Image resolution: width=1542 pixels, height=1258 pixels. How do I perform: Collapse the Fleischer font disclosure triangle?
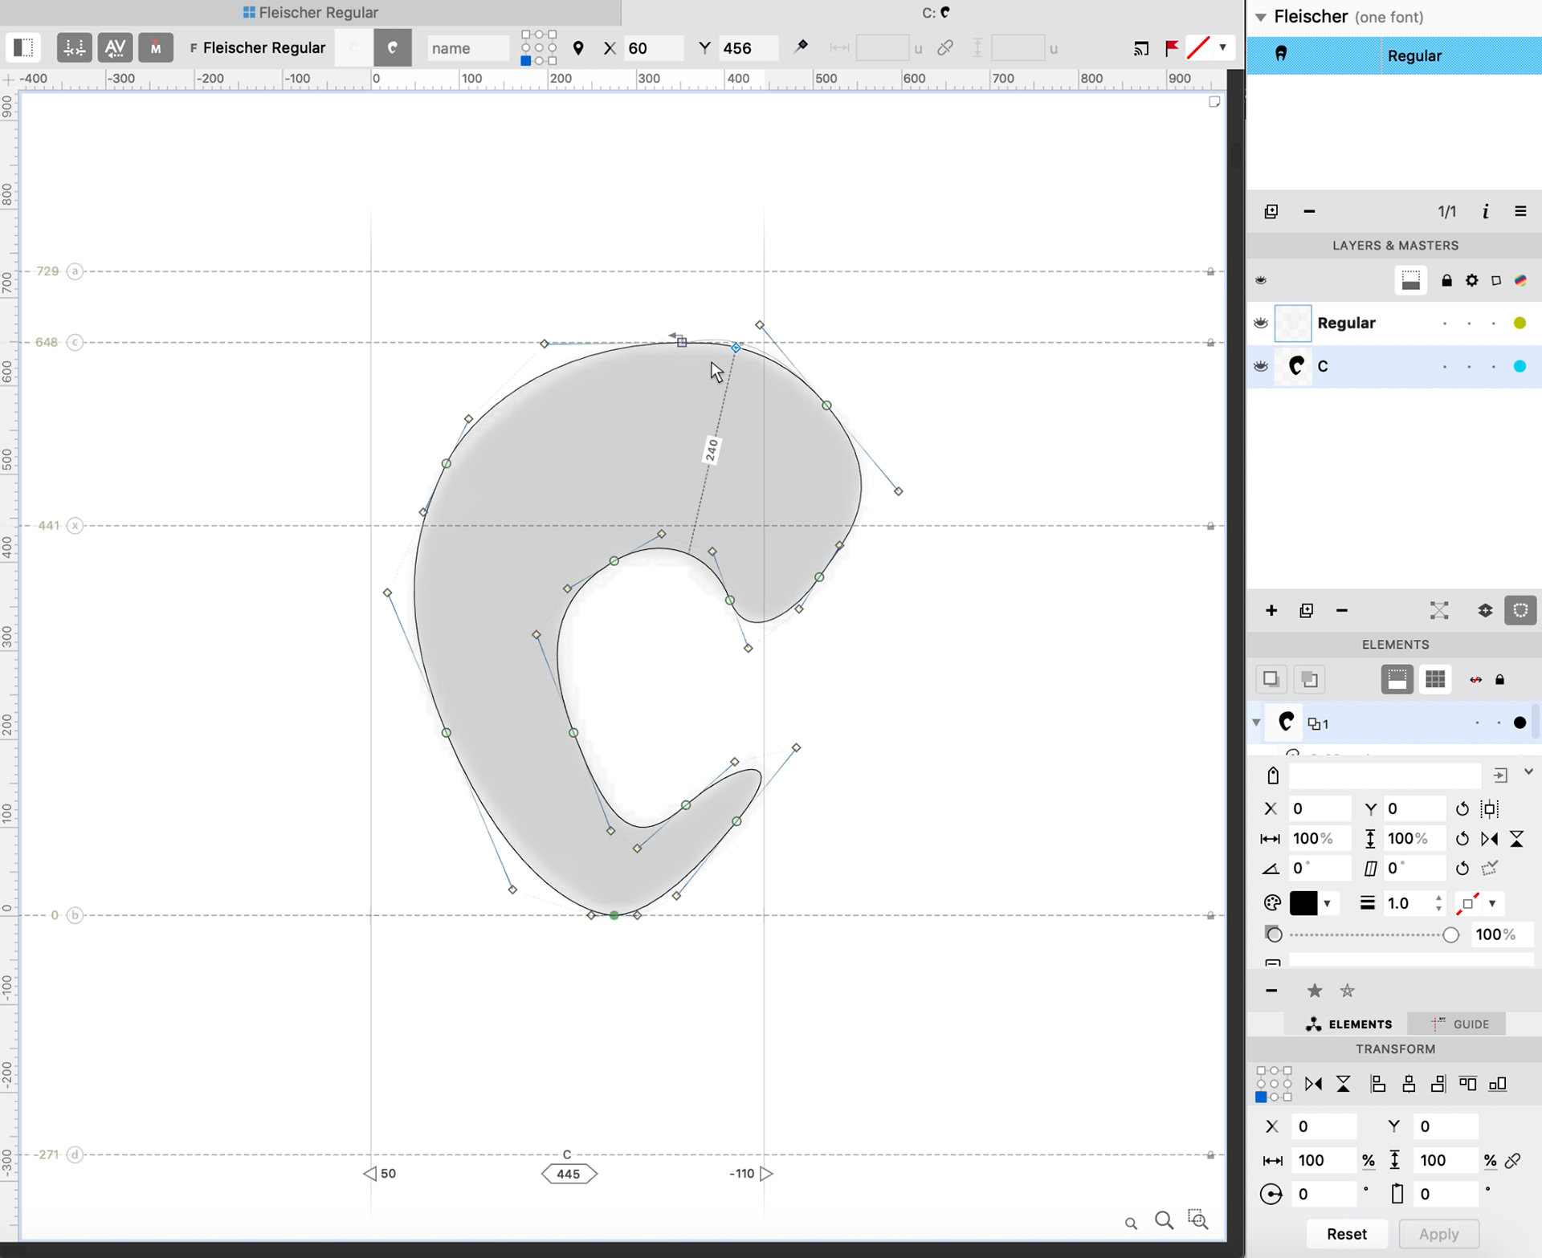(1261, 17)
